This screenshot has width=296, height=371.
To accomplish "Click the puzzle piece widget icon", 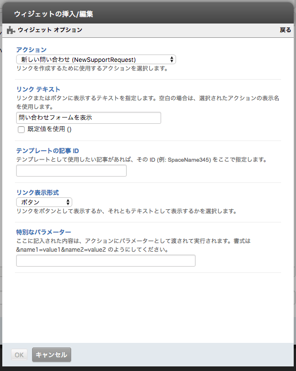I will [11, 30].
